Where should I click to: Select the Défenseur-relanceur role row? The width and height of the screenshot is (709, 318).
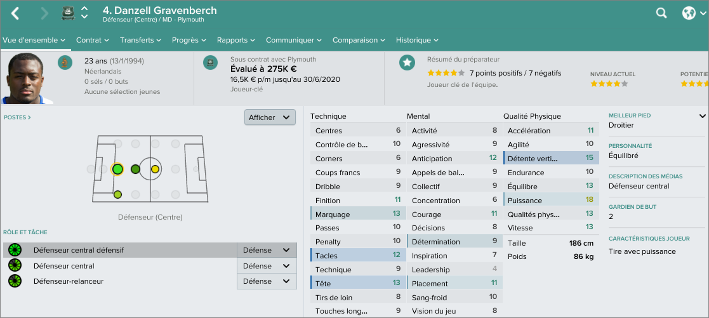[69, 281]
